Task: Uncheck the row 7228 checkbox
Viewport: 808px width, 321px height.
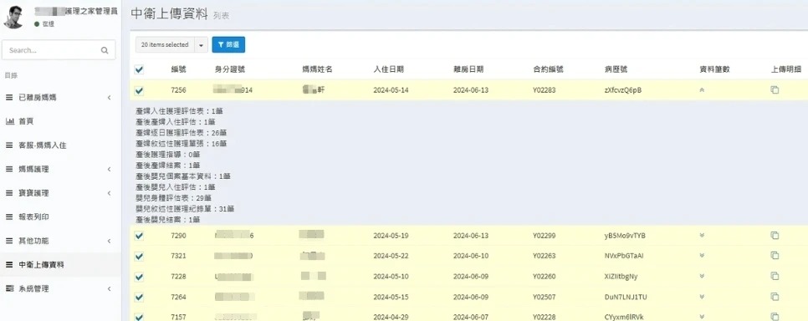Action: [139, 277]
